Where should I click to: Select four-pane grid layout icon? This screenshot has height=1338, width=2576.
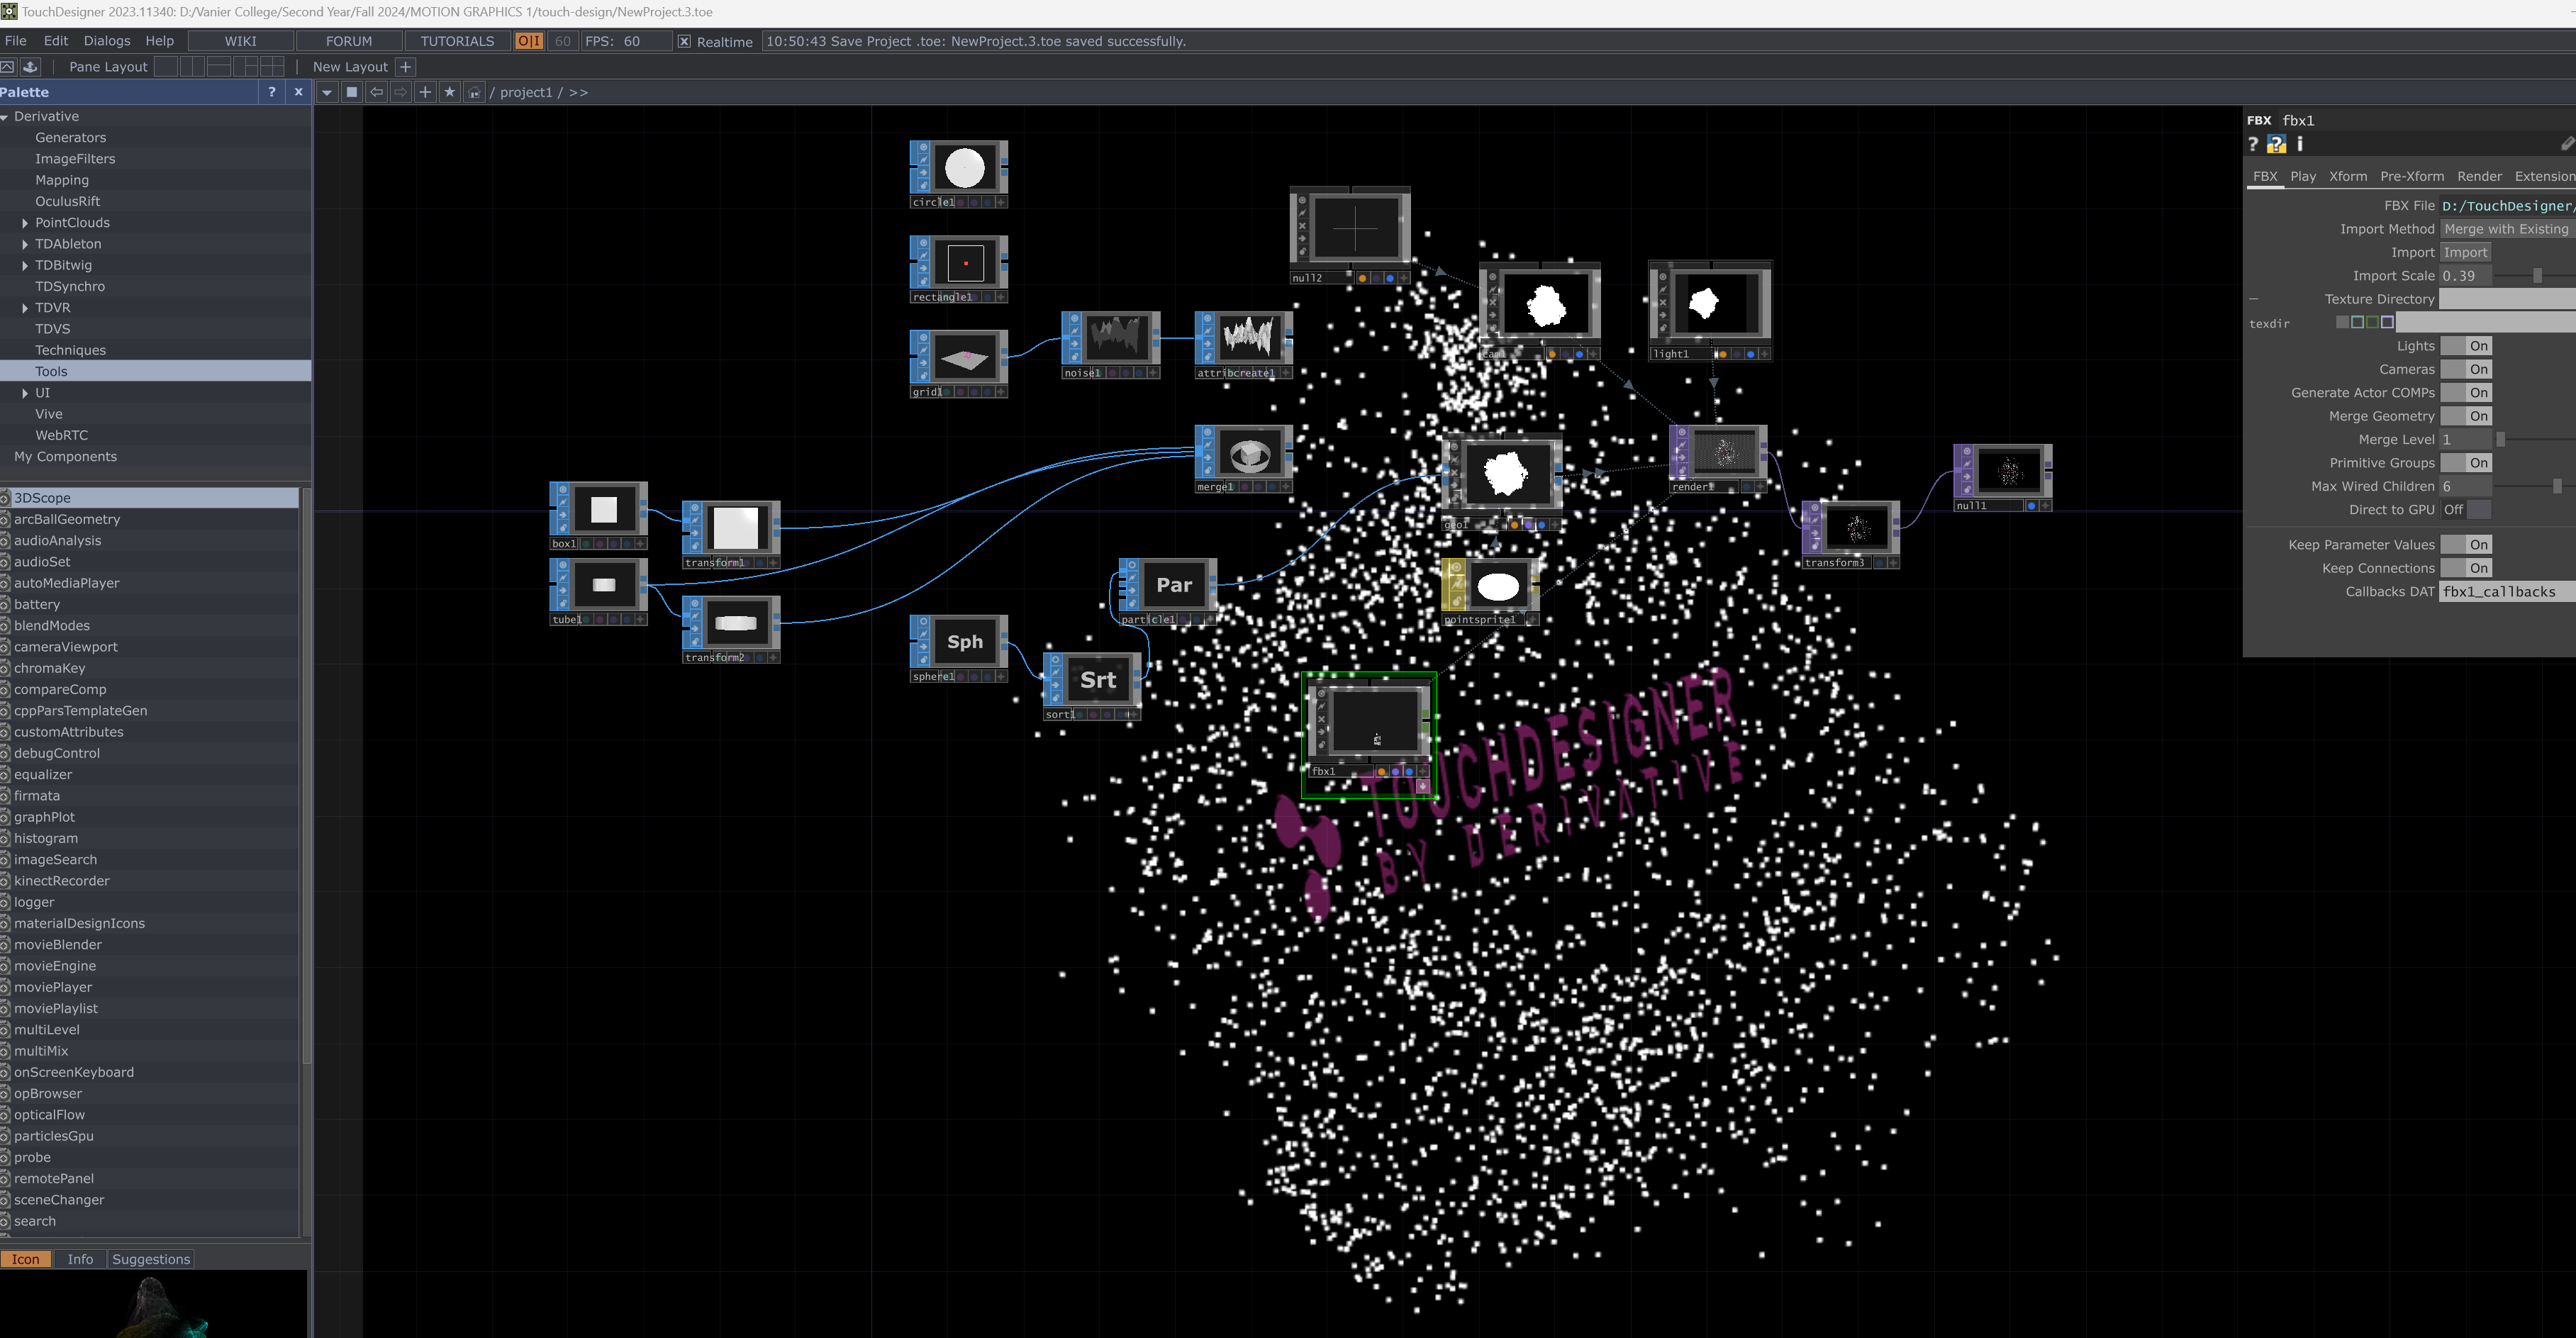click(x=272, y=67)
